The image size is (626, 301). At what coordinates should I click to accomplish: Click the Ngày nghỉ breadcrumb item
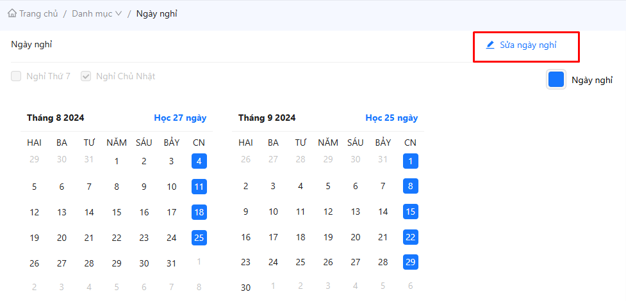pos(156,13)
